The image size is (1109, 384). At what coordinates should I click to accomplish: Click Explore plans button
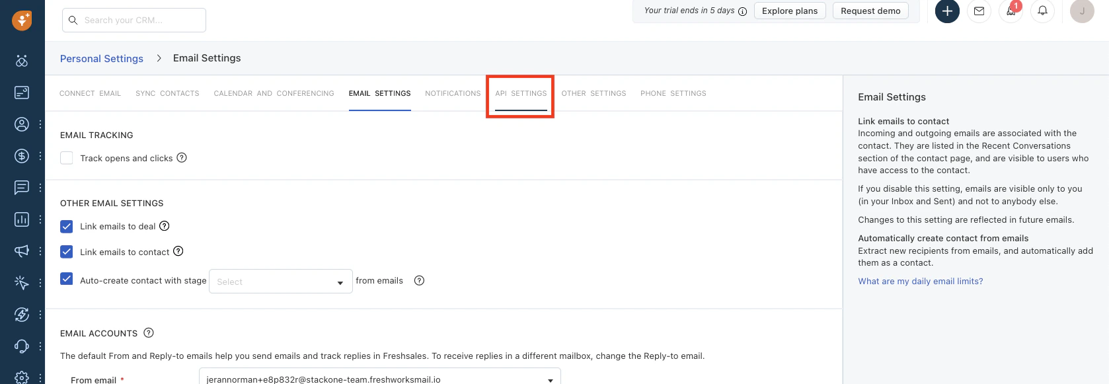point(790,11)
